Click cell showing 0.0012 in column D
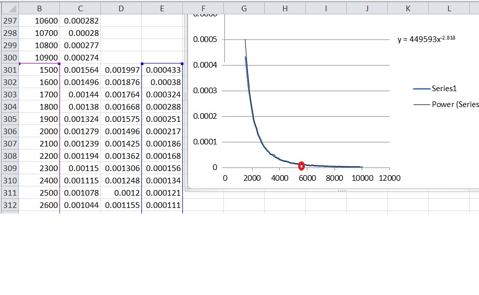Image resolution: width=479 pixels, height=295 pixels. [121, 193]
